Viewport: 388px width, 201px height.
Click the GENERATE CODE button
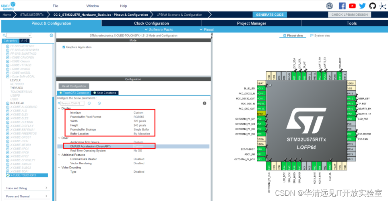pyautogui.click(x=270, y=15)
